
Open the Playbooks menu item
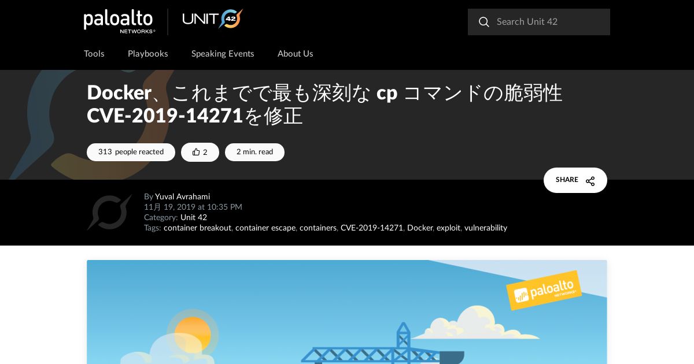(x=148, y=54)
